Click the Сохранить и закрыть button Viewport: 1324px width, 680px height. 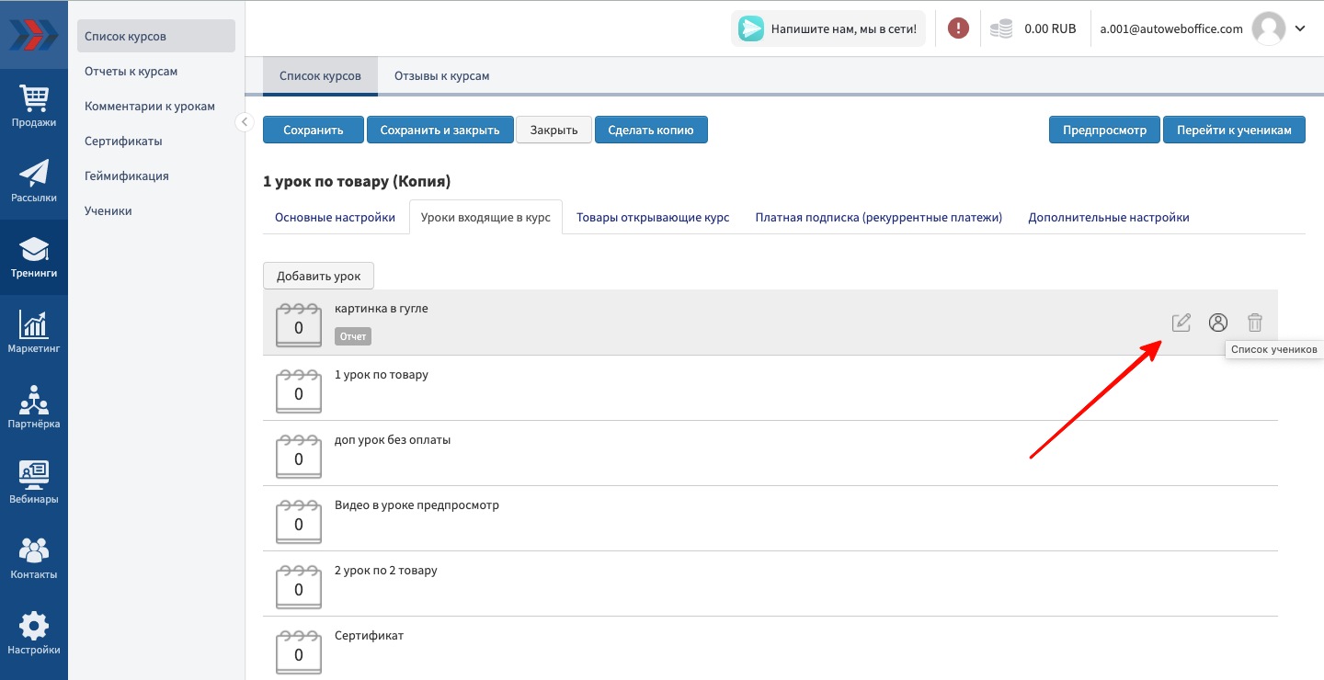pyautogui.click(x=439, y=130)
